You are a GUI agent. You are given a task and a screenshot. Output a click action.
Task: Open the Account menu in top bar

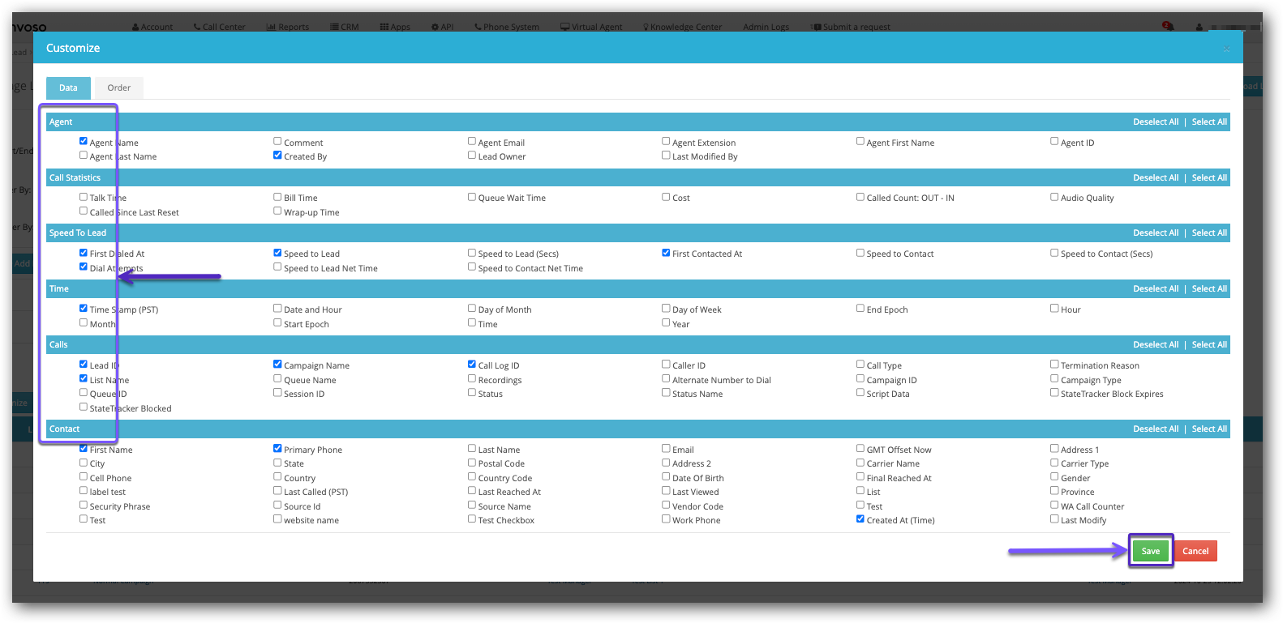pyautogui.click(x=152, y=27)
